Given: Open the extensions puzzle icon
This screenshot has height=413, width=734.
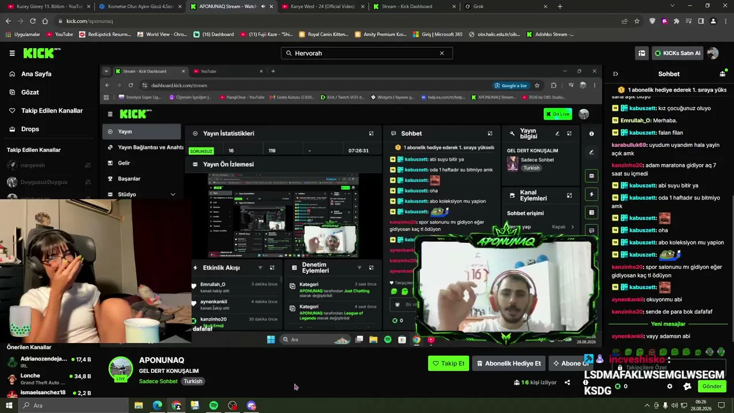Looking at the screenshot, I should point(677,21).
